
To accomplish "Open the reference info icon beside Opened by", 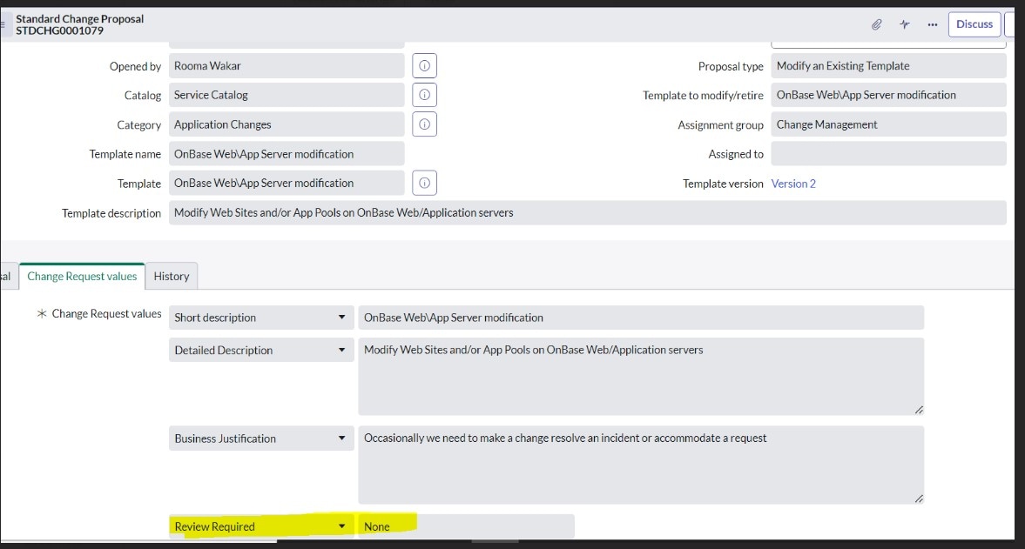I will click(424, 64).
